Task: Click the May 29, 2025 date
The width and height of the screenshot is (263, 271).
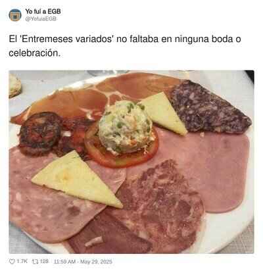Action: tap(96, 262)
